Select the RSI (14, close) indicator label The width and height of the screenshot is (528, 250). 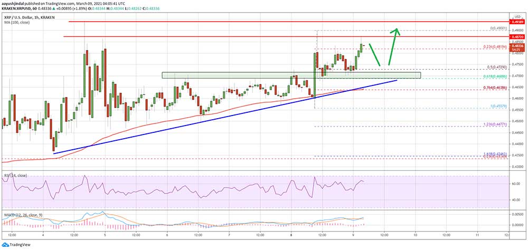tap(15, 176)
